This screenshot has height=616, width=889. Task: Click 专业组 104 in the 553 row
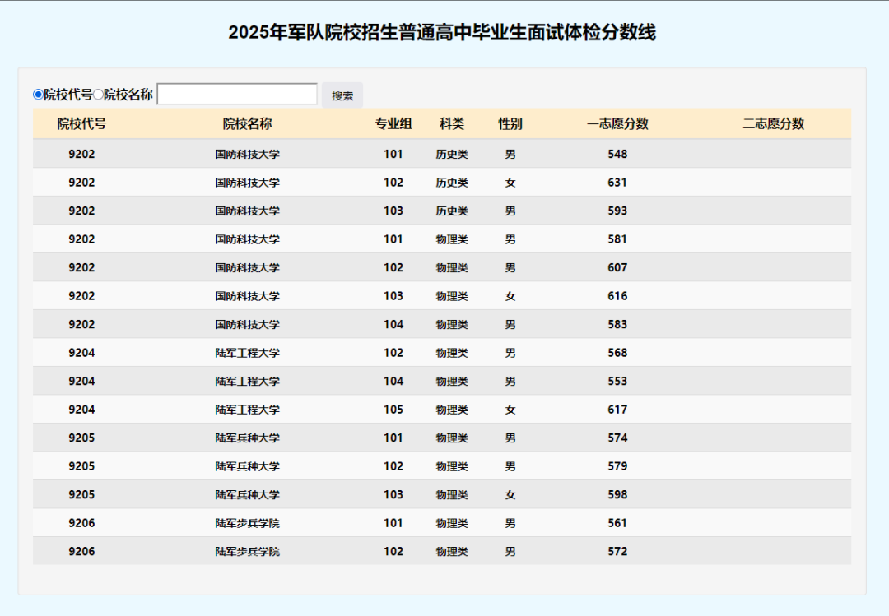point(393,381)
